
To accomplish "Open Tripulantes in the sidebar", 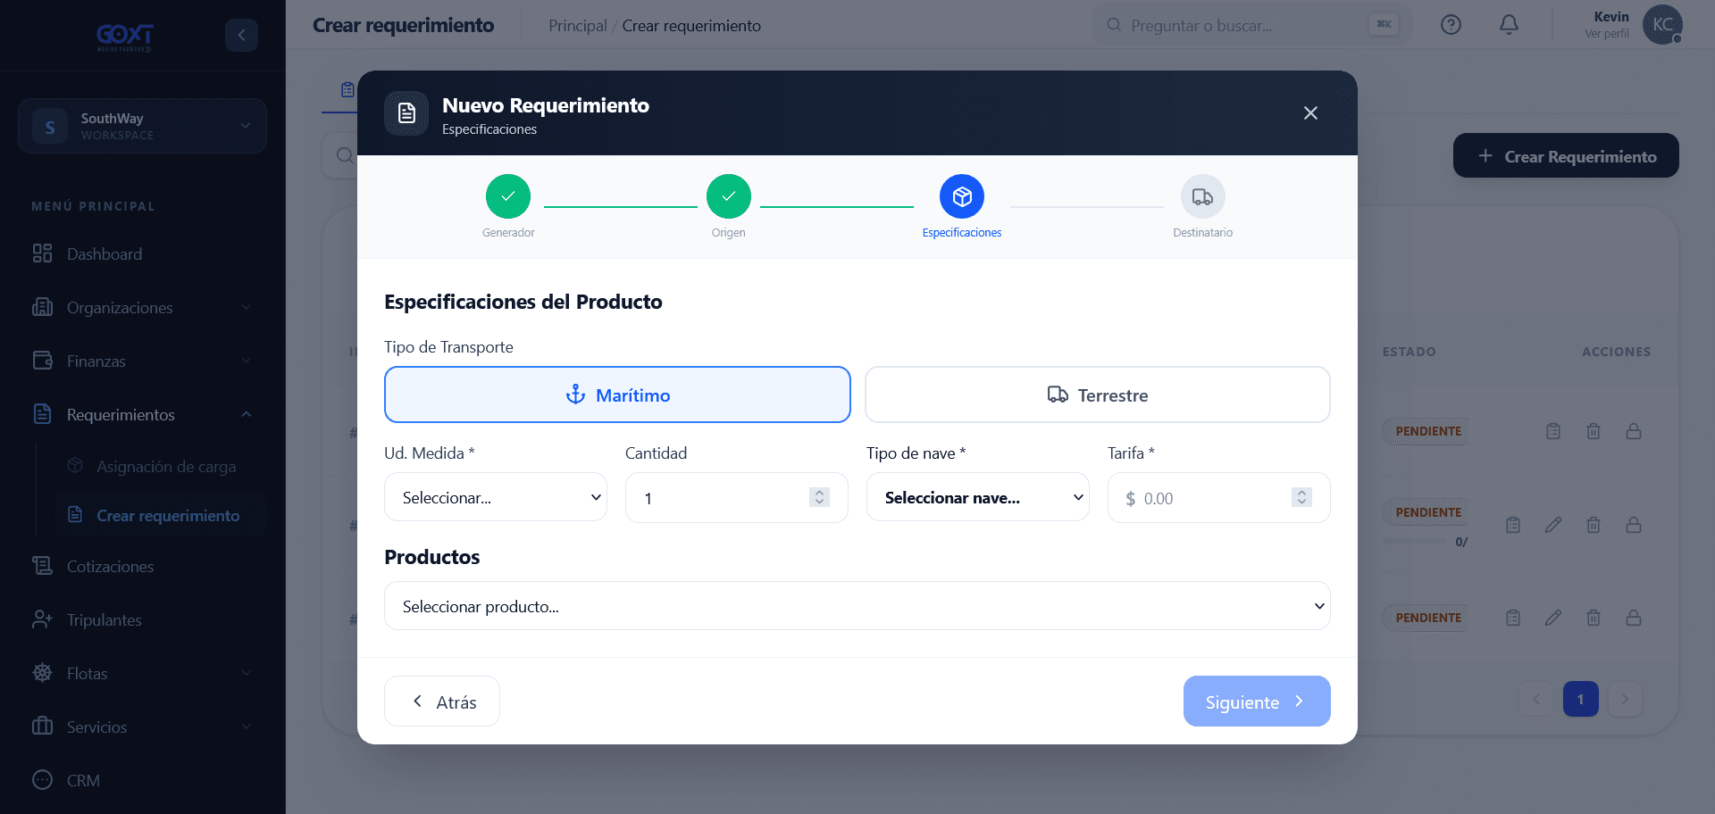I will pyautogui.click(x=104, y=620).
